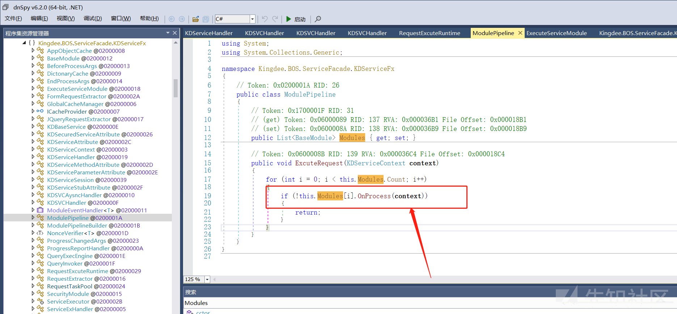Expand the BaseModule class node

[x=33, y=58]
